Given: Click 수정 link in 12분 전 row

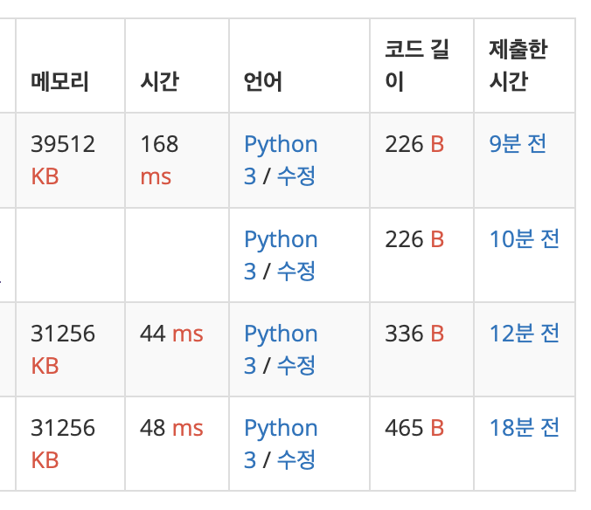Looking at the screenshot, I should 296,366.
